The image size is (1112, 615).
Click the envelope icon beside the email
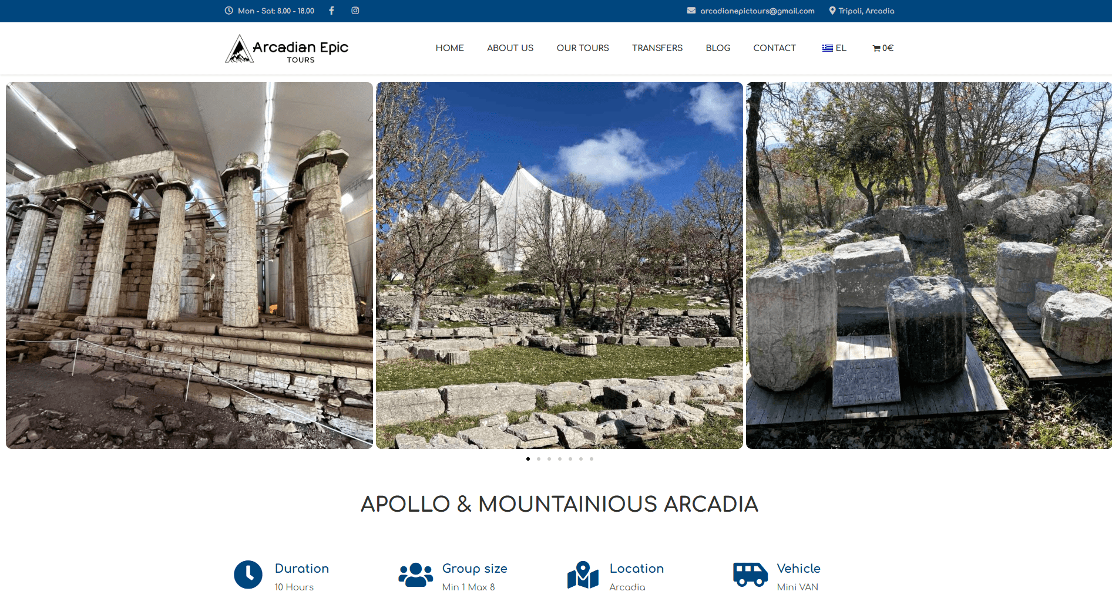coord(691,11)
